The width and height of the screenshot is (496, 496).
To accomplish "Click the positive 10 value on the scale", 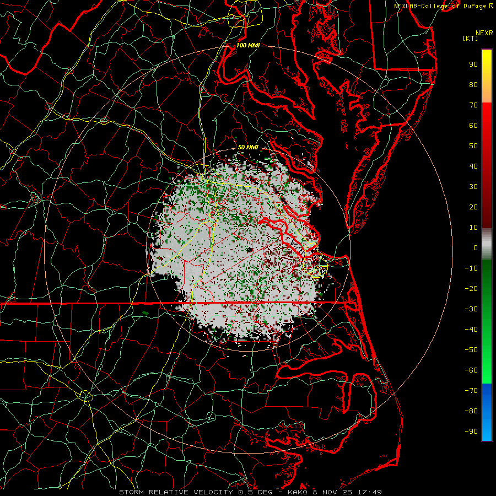I will pyautogui.click(x=473, y=228).
